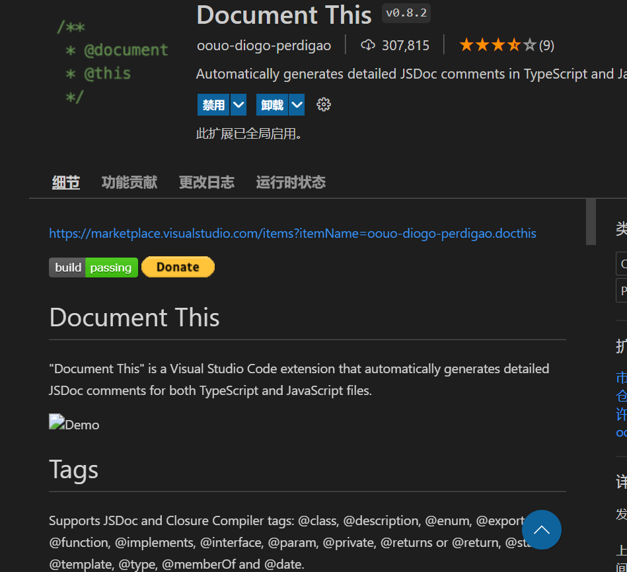Viewport: 627px width, 572px height.
Task: Click the Document This extension logo
Action: point(112,62)
